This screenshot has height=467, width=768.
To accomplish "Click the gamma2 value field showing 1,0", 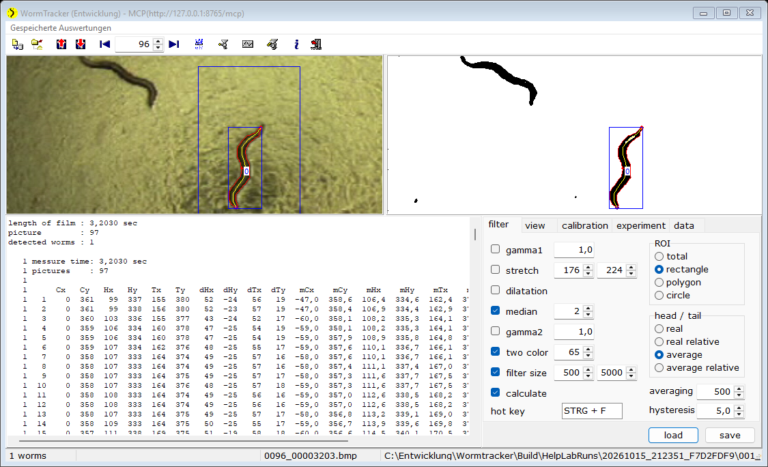I will point(574,332).
